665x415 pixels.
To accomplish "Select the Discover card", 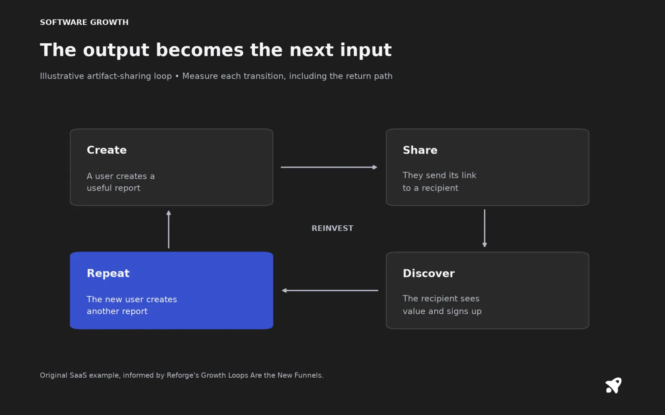I will 488,290.
